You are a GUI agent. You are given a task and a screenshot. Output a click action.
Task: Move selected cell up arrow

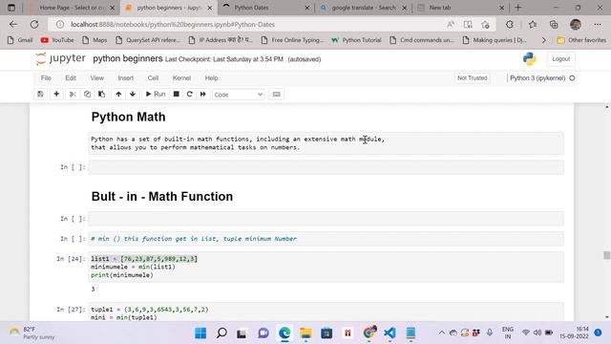118,95
